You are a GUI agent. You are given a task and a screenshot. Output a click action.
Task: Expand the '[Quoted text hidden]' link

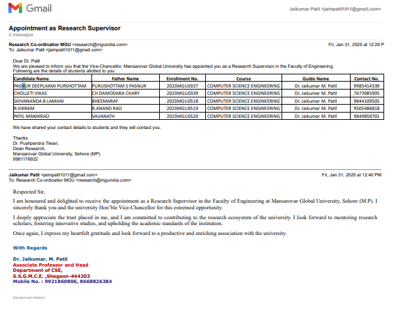coord(29,298)
